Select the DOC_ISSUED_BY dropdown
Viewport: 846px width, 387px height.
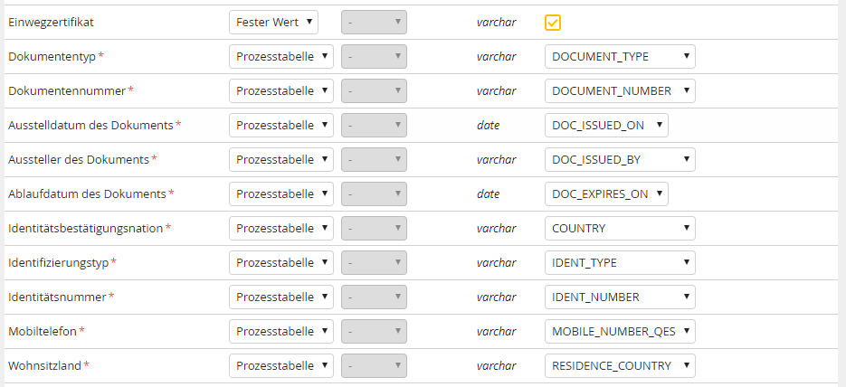pos(620,160)
